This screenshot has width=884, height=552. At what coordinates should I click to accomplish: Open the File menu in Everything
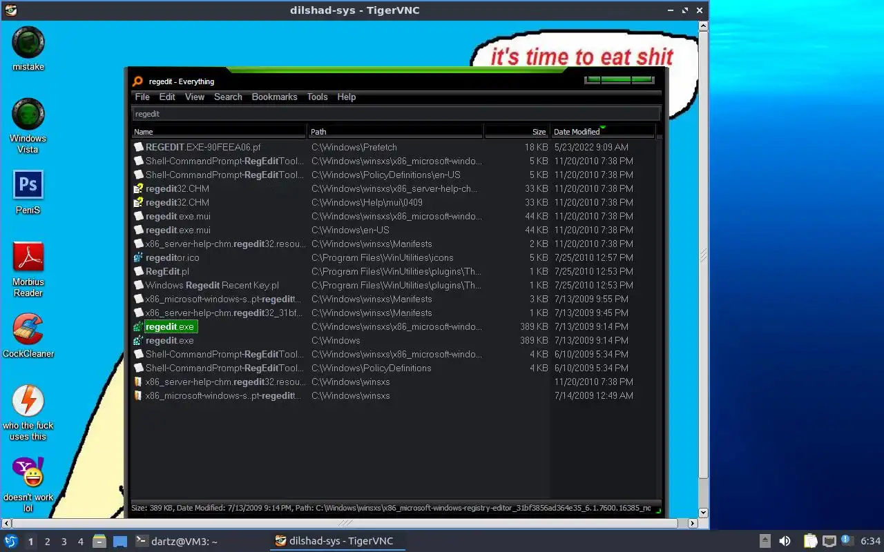tap(142, 97)
